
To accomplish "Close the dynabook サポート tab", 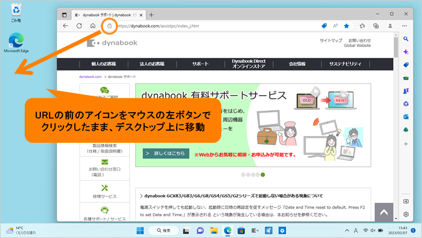I will click(141, 15).
